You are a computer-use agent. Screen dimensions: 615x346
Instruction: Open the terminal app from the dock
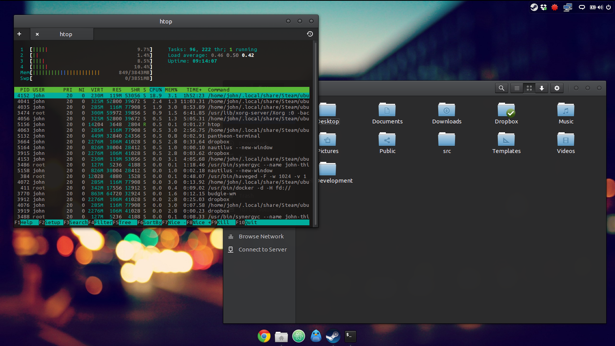point(350,336)
